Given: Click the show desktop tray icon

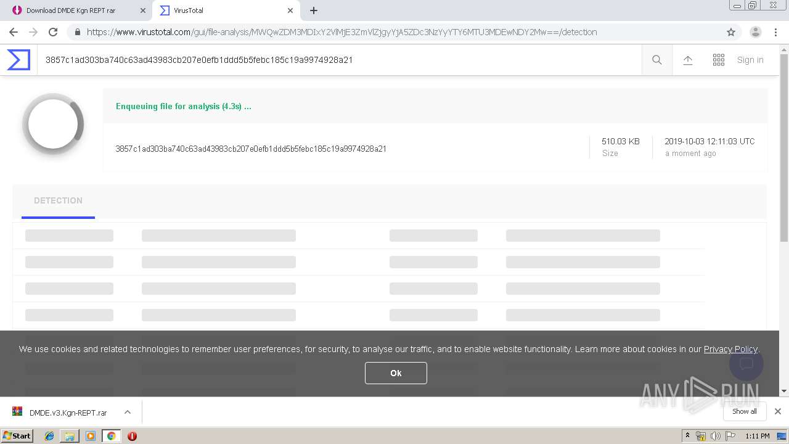Looking at the screenshot, I should (x=782, y=436).
